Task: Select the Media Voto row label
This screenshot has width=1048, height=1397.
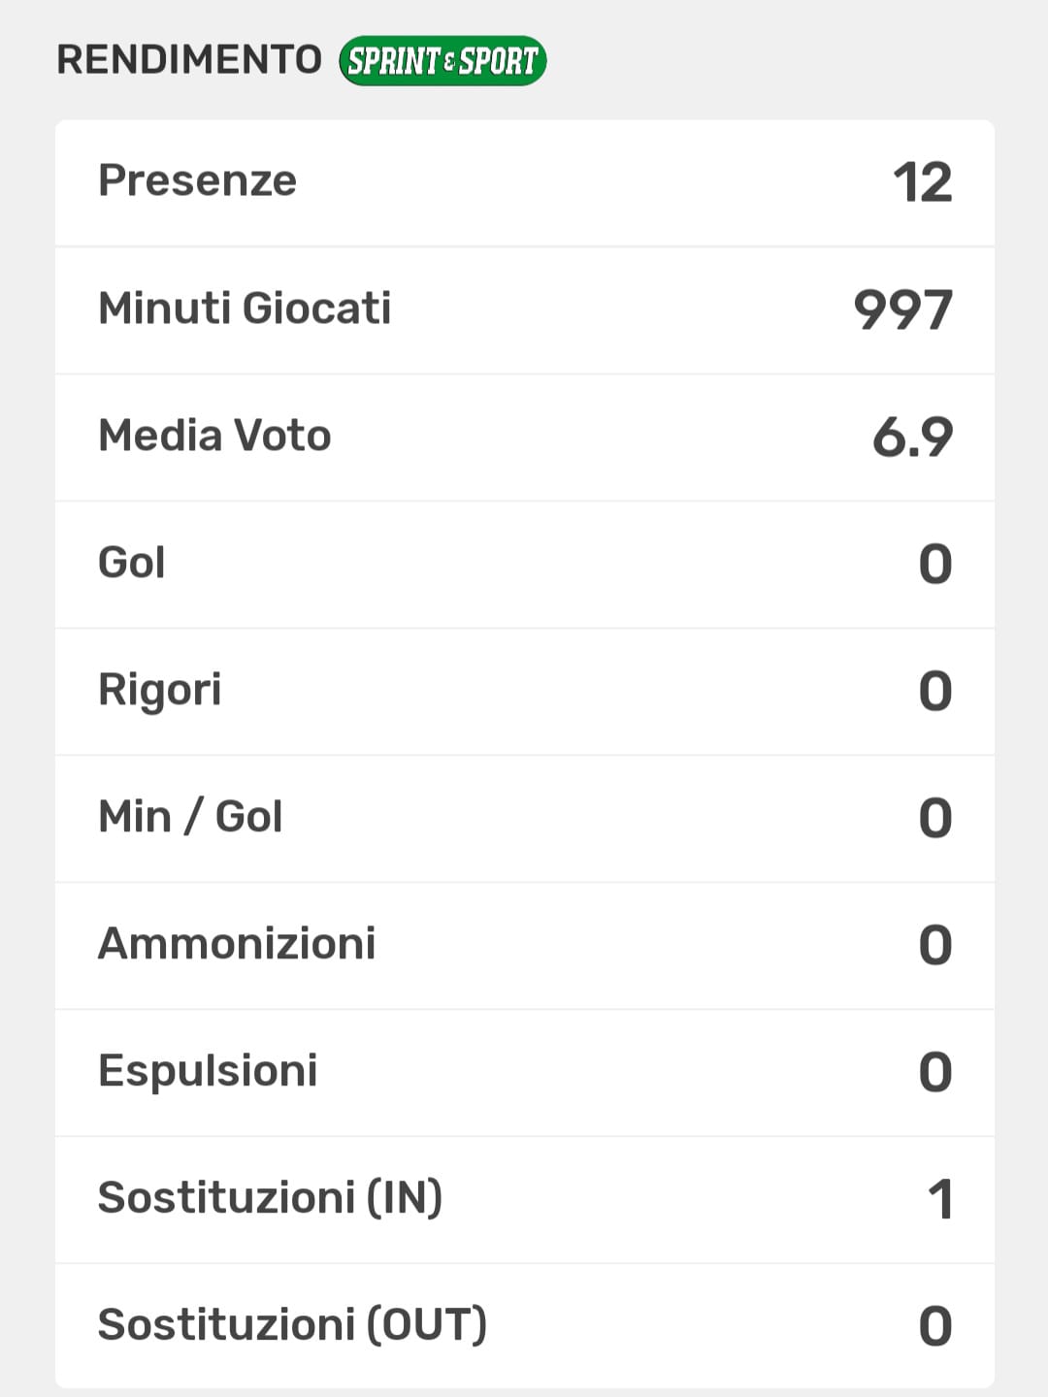Action: pyautogui.click(x=214, y=436)
